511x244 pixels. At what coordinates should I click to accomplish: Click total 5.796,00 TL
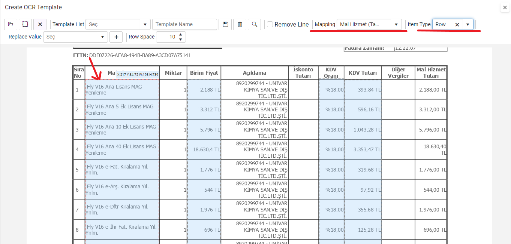pyautogui.click(x=433, y=130)
